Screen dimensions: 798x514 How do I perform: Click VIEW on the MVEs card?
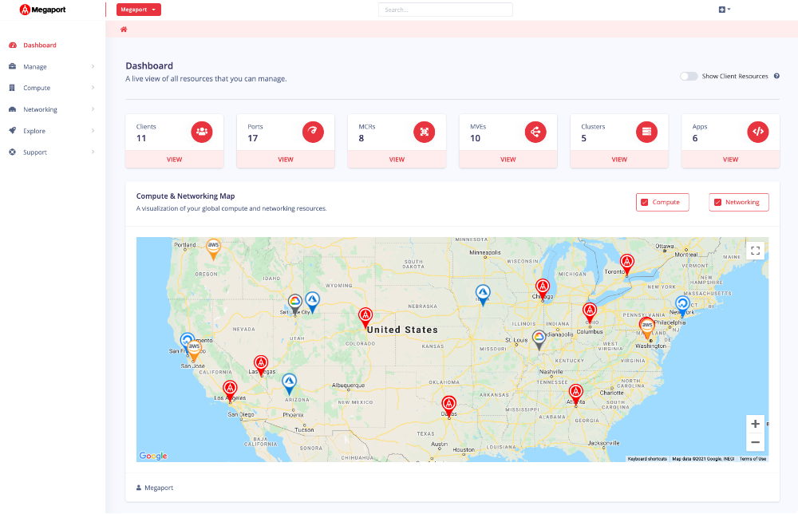[508, 160]
